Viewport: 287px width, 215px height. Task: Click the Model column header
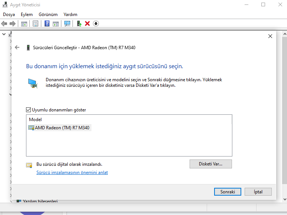click(35, 120)
